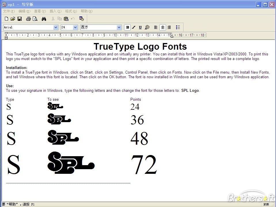Minimize the spl WordPad window
Image resolution: width=276 pixels, height=207 pixels.
(258, 4)
